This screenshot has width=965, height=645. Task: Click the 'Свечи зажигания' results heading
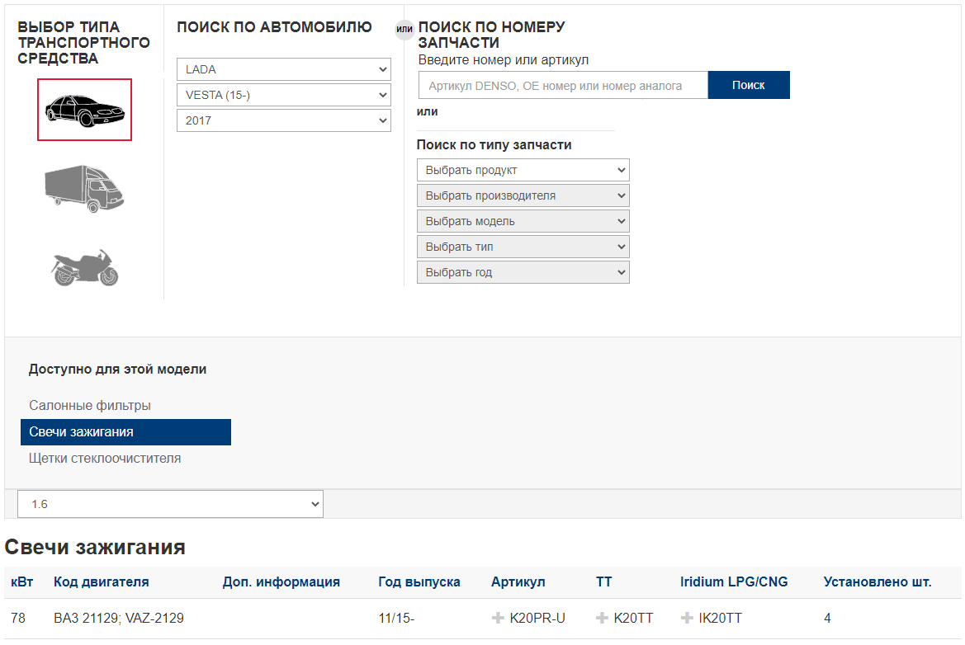(x=95, y=547)
